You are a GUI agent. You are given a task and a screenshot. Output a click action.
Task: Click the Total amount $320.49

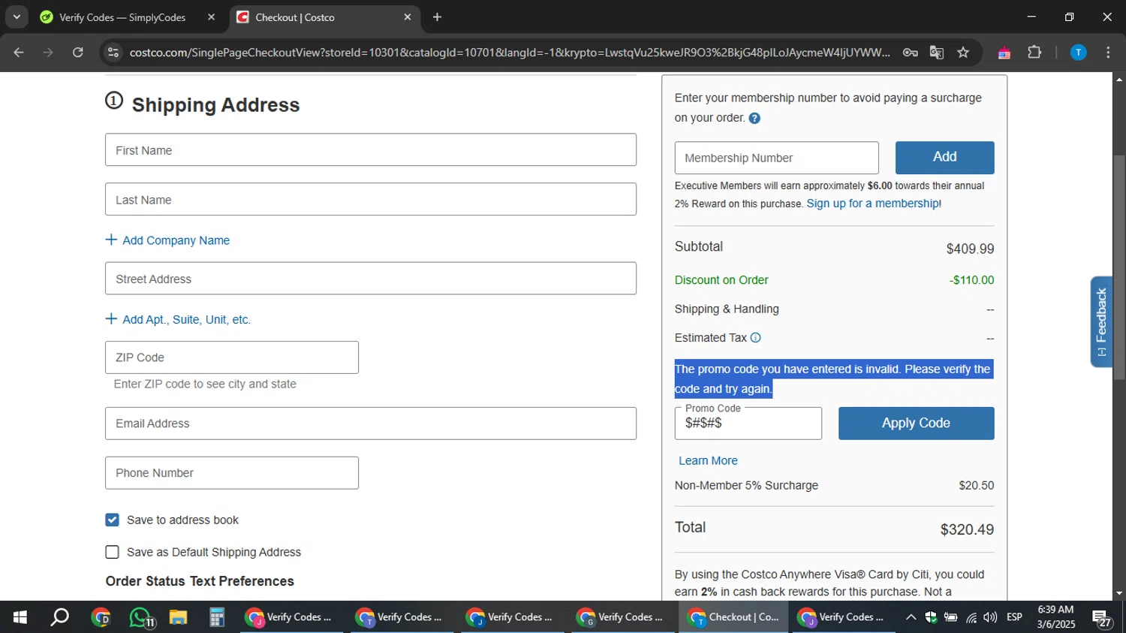pos(967,529)
